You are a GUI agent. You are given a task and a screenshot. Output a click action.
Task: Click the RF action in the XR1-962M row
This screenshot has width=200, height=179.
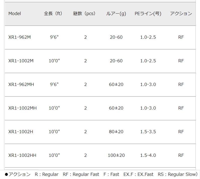181,37
